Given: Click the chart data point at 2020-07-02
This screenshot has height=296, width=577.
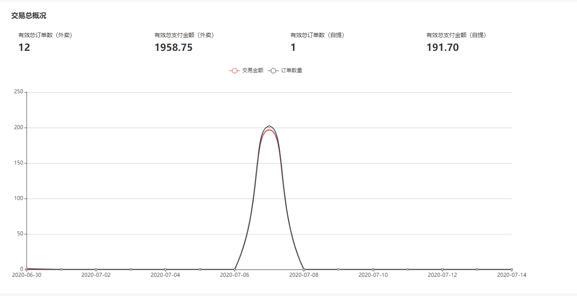Looking at the screenshot, I should [96, 269].
